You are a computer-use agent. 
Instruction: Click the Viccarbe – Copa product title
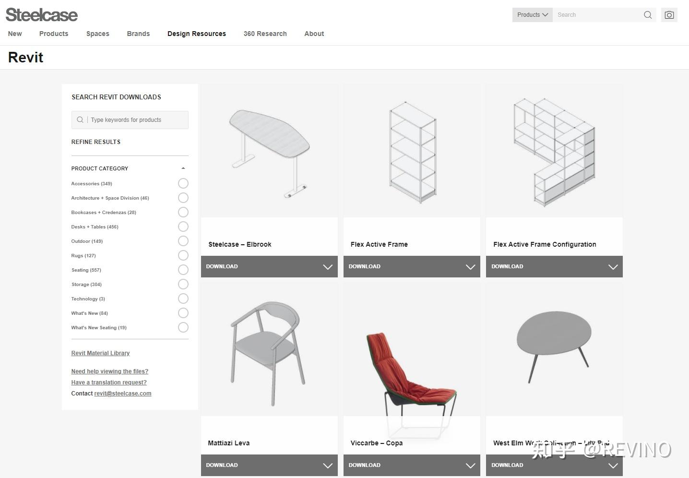pyautogui.click(x=377, y=443)
